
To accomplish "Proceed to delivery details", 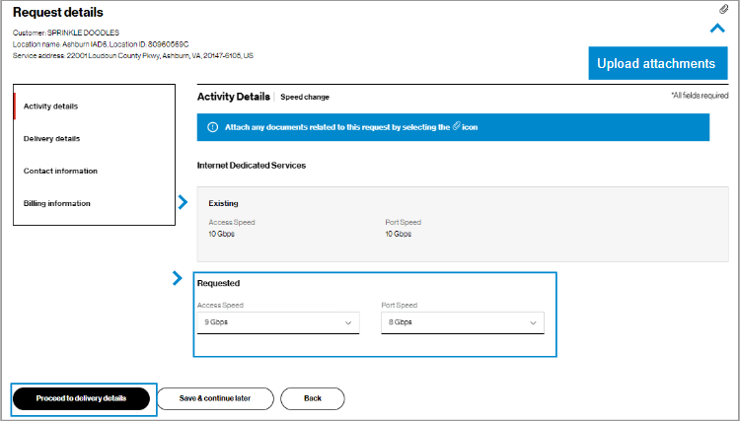I will click(x=82, y=398).
